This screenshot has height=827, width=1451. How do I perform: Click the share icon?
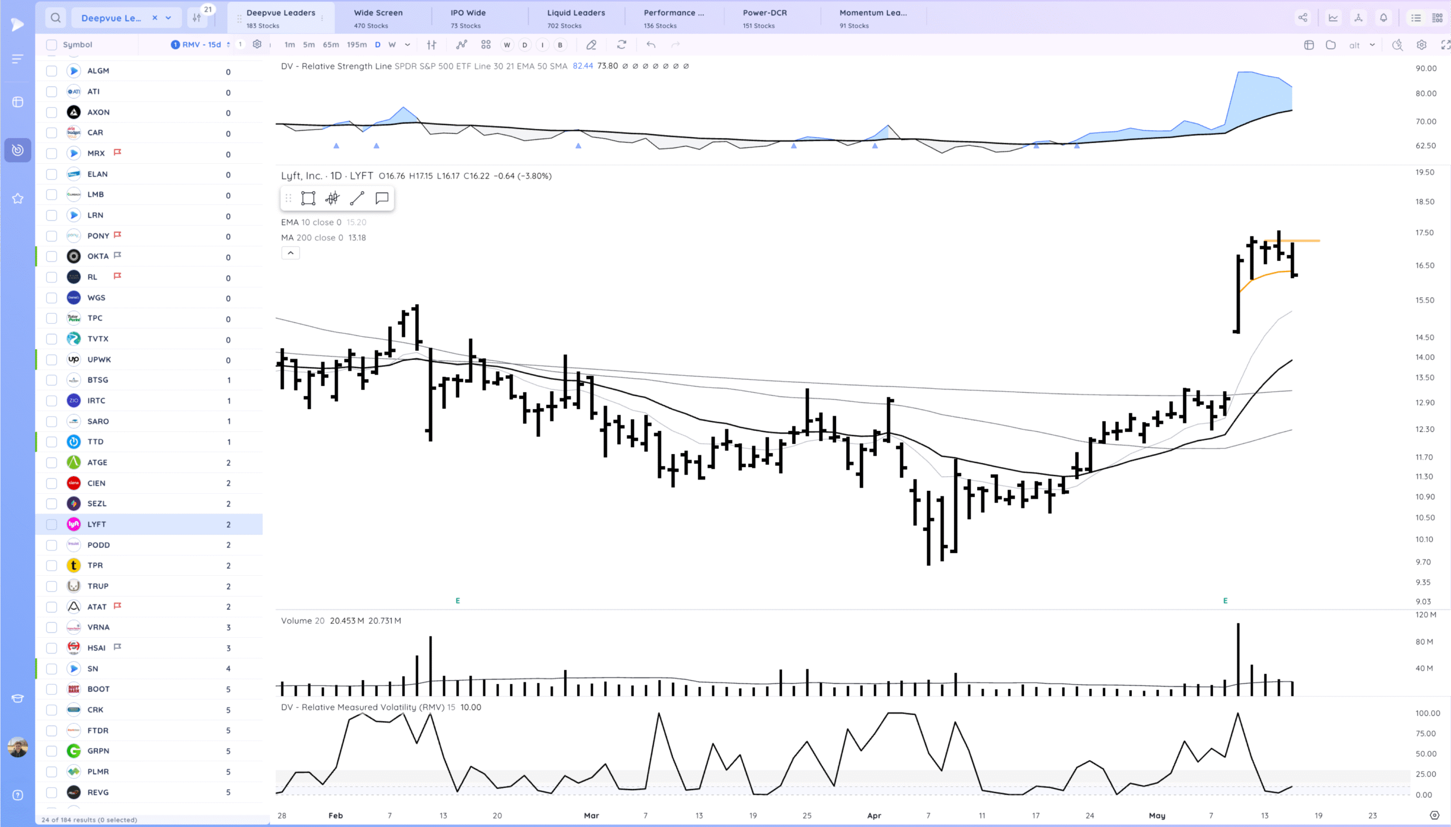1302,18
